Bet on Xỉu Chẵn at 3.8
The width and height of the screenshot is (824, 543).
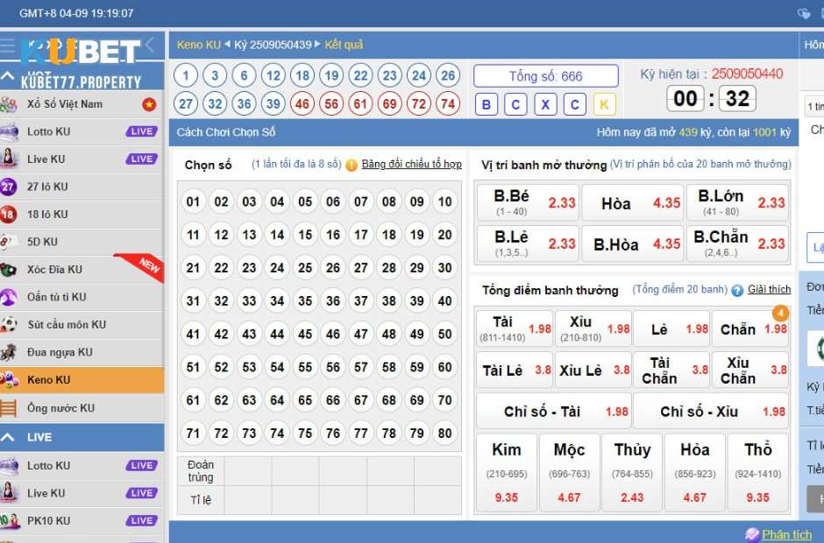pyautogui.click(x=750, y=370)
